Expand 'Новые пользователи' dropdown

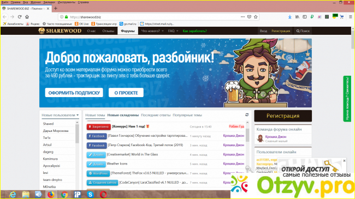point(60,115)
